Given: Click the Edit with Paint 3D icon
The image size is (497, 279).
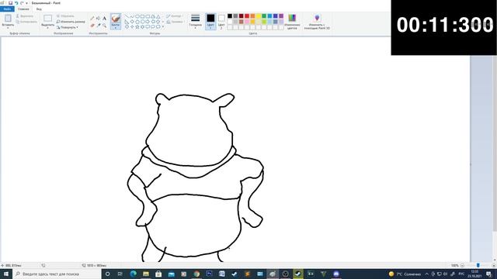Looking at the screenshot, I should click(317, 18).
